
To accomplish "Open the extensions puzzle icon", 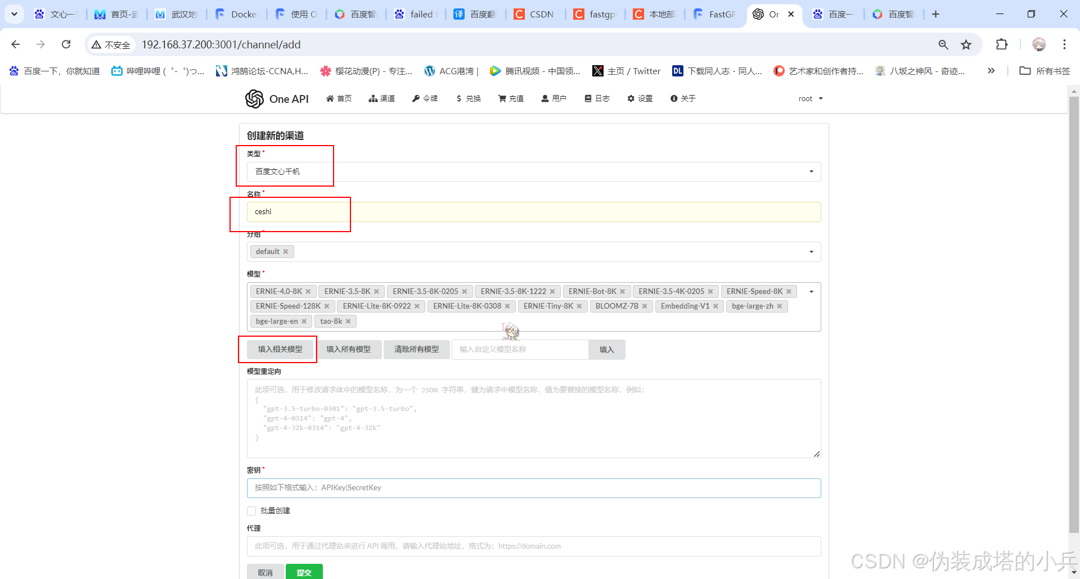I will (1002, 44).
